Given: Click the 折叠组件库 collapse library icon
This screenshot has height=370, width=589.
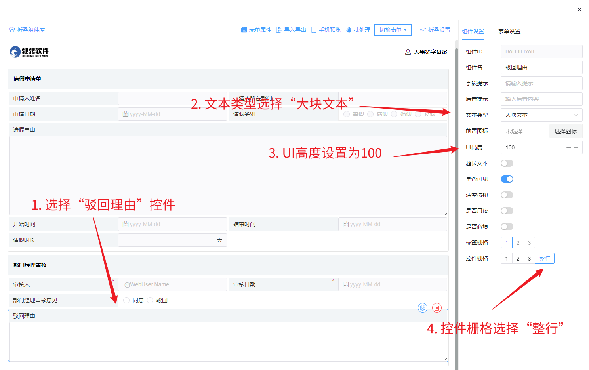Looking at the screenshot, I should point(12,30).
